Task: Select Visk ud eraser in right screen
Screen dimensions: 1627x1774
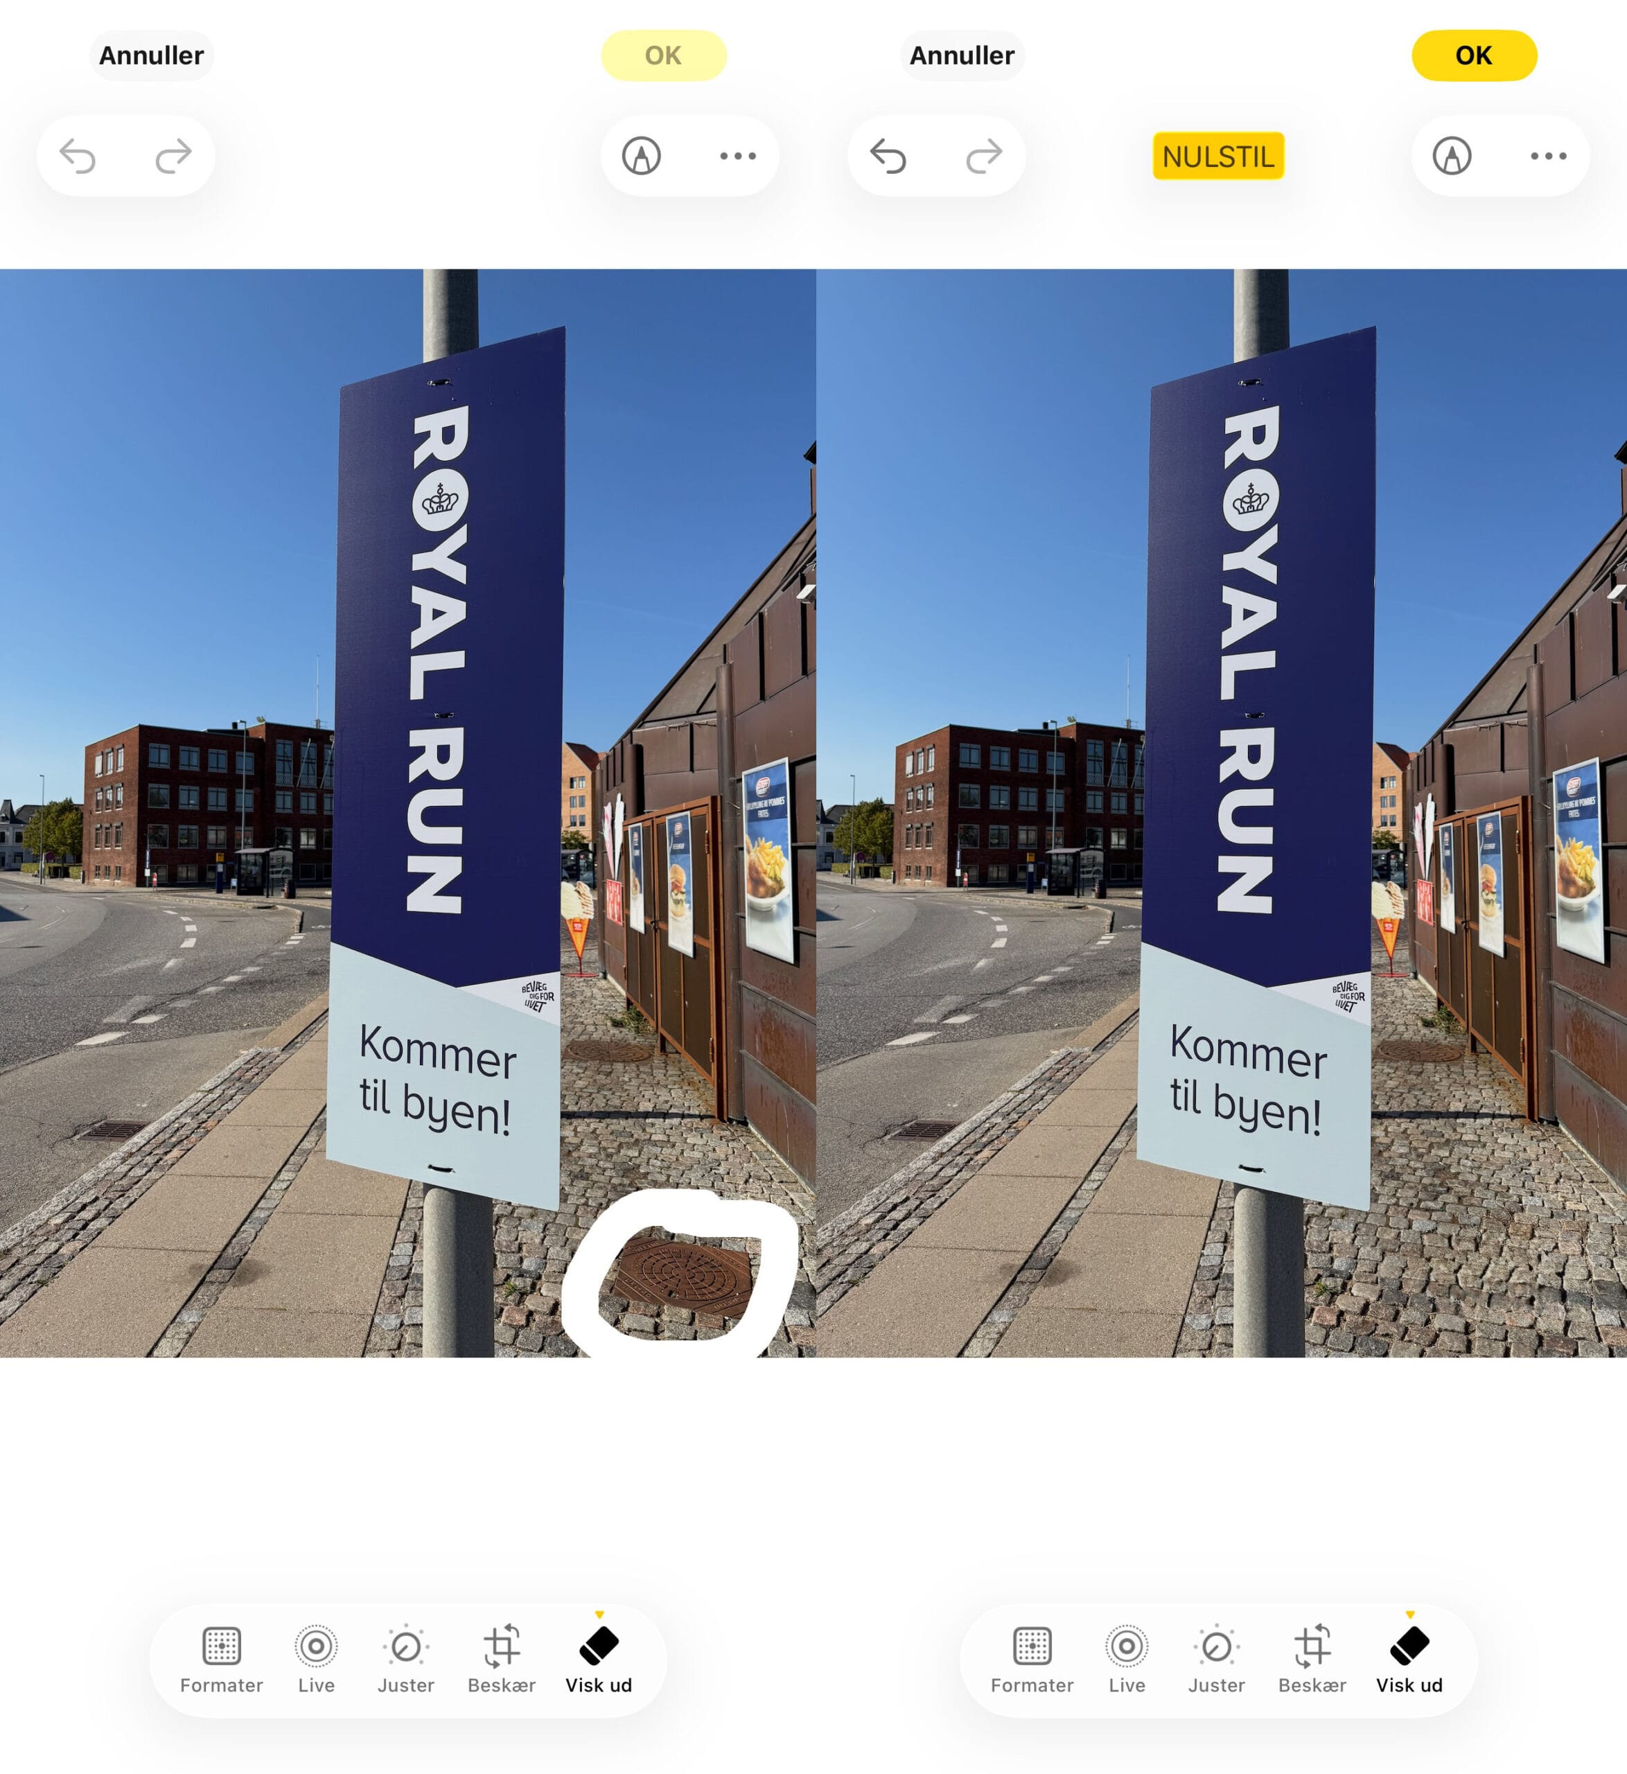Action: click(x=1409, y=1660)
